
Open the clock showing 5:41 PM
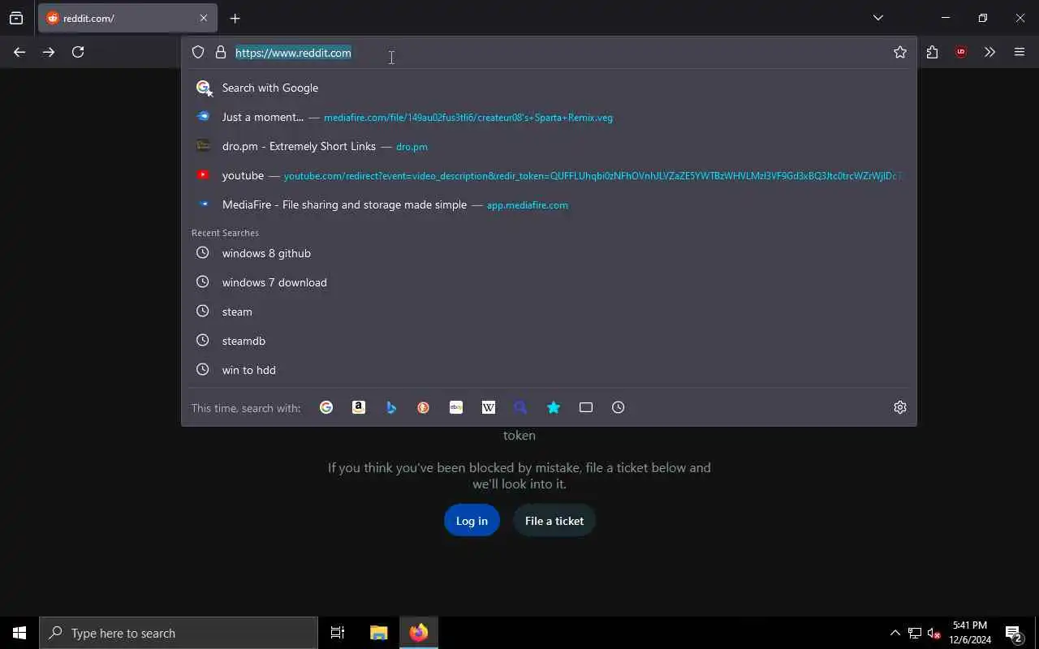click(970, 633)
